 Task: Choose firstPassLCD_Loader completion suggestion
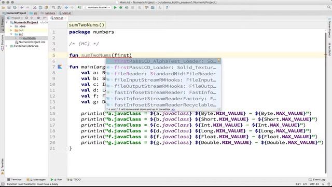pos(163,68)
